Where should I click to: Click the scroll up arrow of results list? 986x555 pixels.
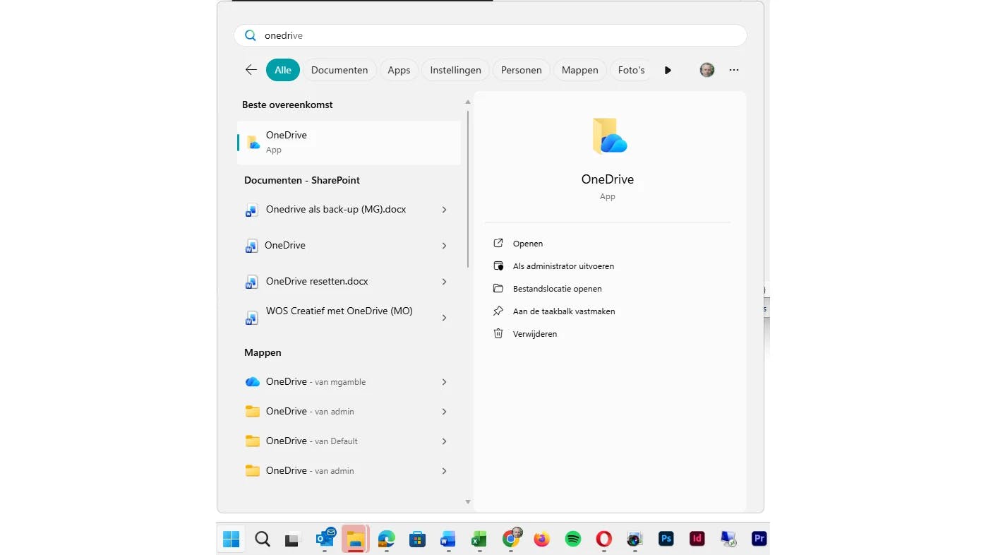point(468,102)
